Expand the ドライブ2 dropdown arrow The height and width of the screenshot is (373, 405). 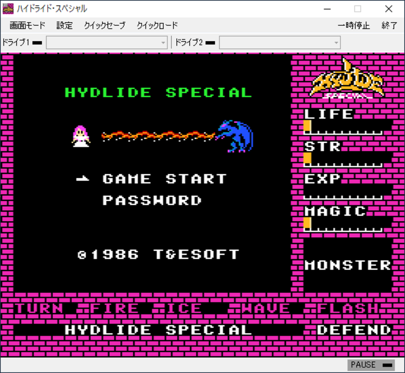tap(336, 43)
